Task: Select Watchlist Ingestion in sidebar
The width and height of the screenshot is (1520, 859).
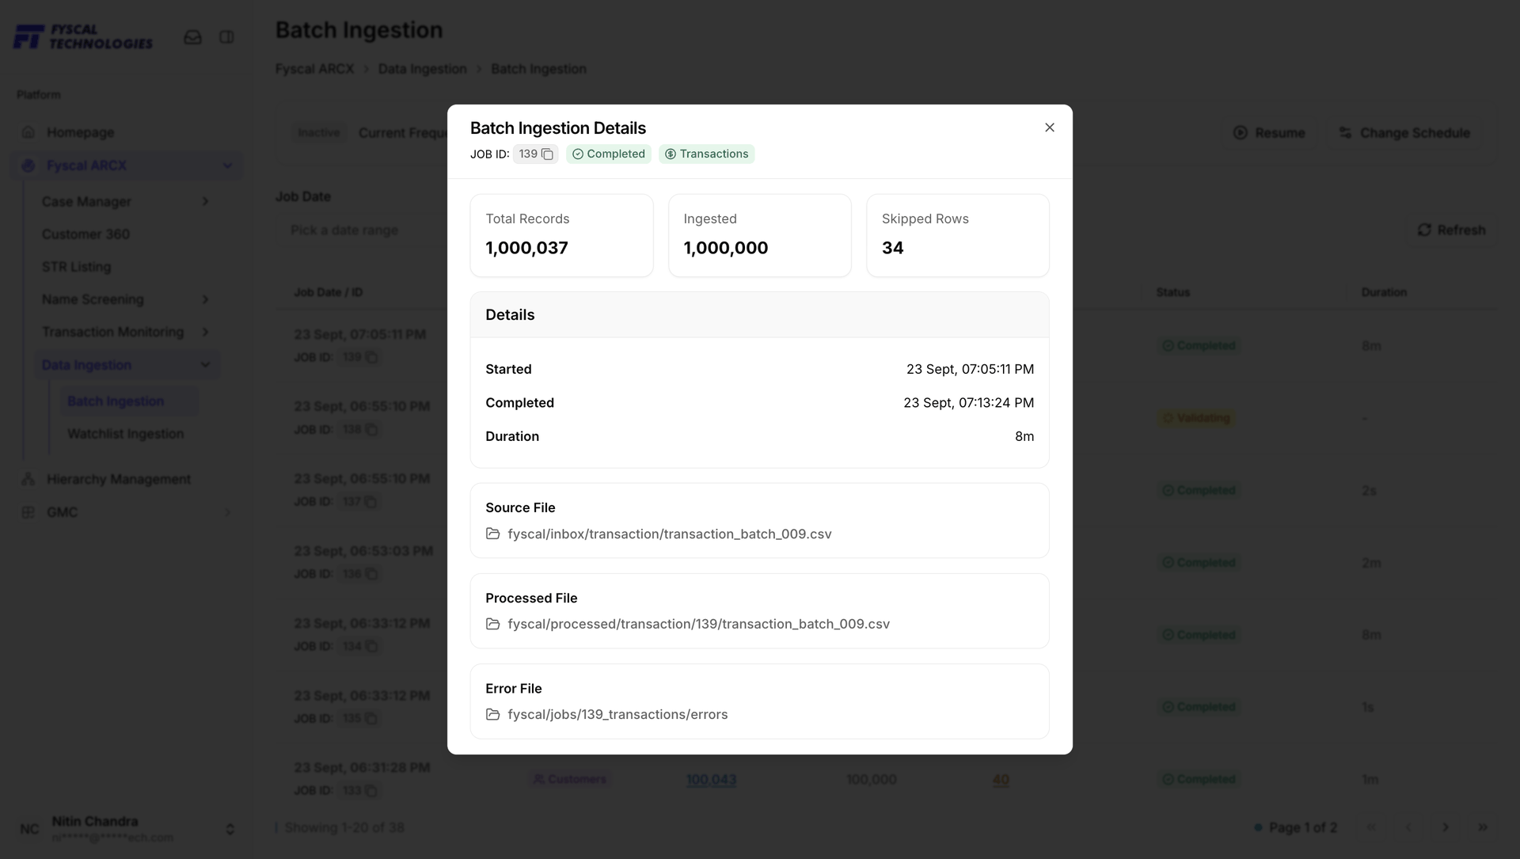Action: [x=125, y=434]
